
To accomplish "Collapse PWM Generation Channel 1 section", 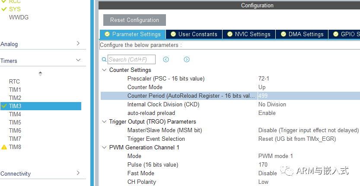I will click(104, 148).
